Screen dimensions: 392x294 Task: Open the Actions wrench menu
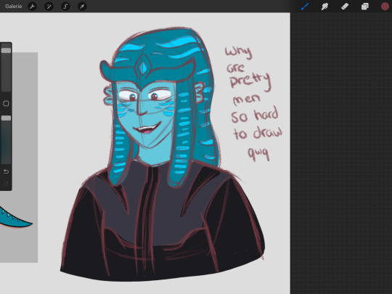pyautogui.click(x=32, y=7)
